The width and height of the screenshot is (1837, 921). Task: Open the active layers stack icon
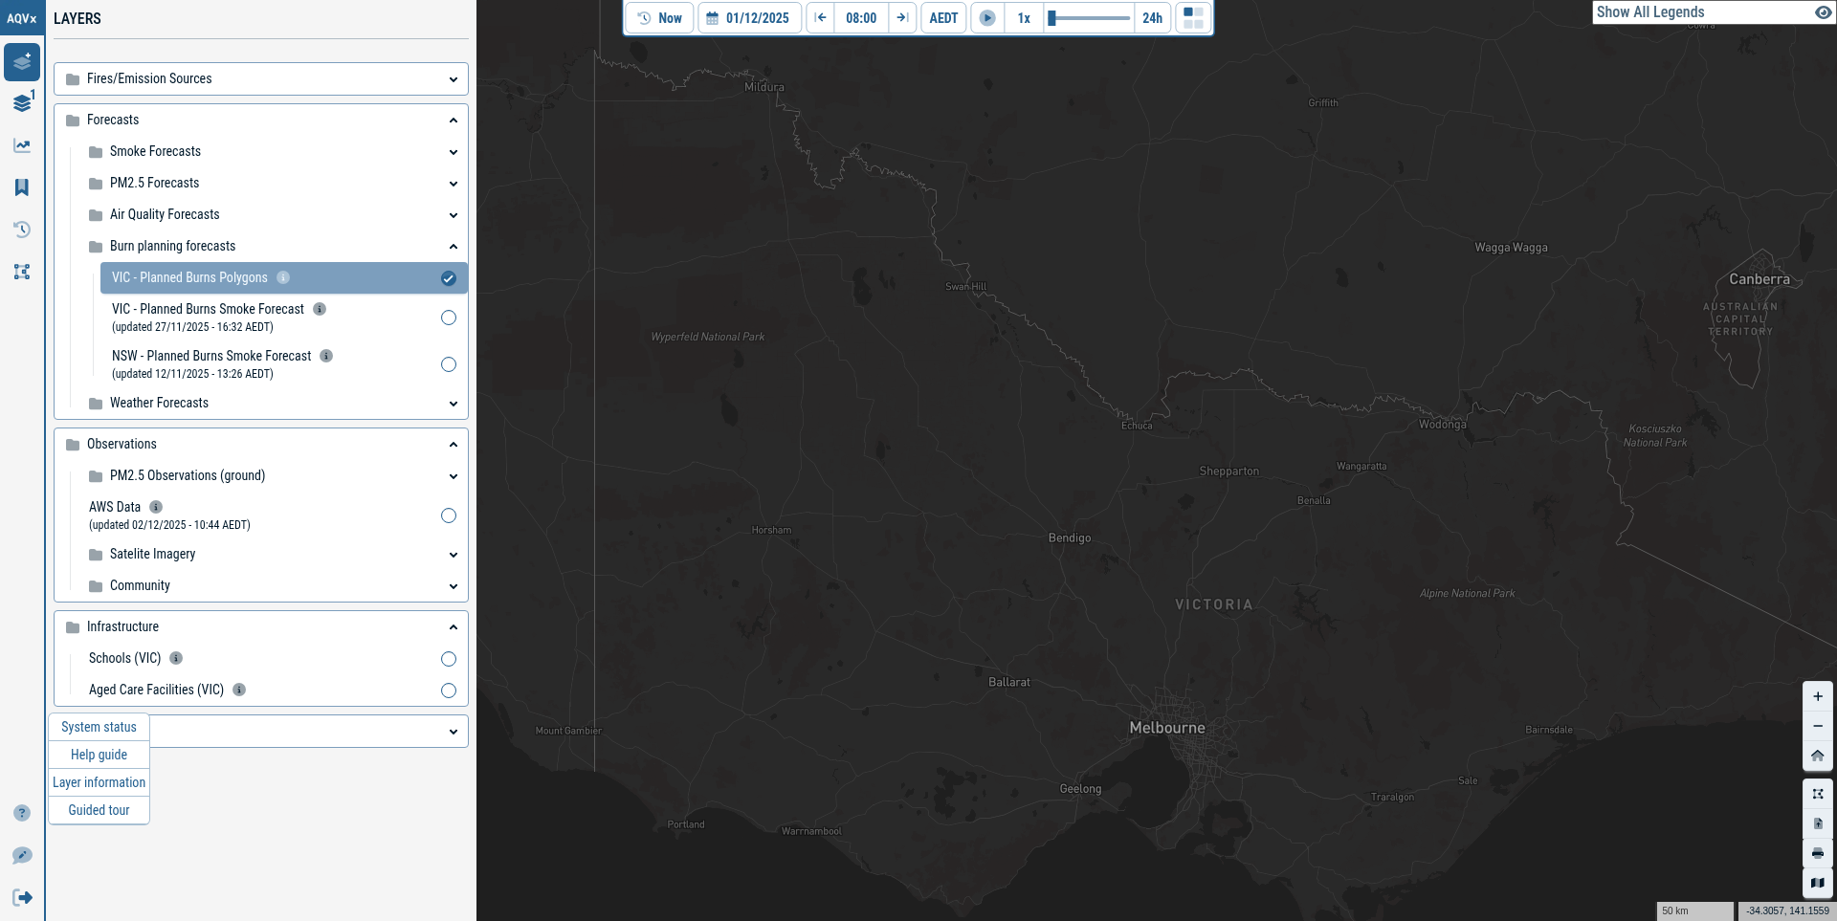[22, 103]
